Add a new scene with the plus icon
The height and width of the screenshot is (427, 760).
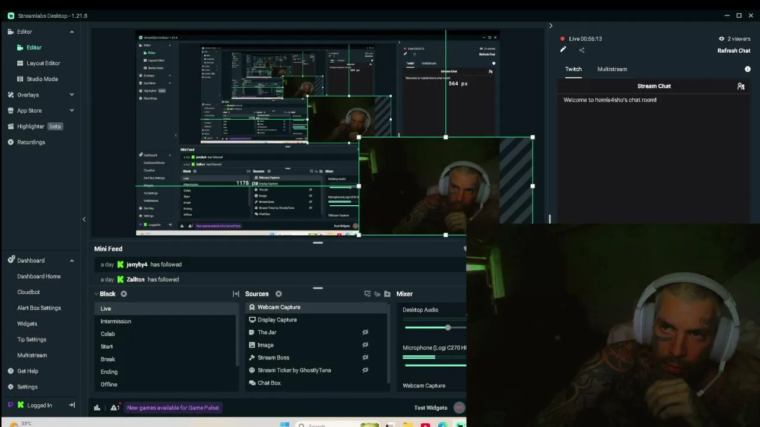123,294
